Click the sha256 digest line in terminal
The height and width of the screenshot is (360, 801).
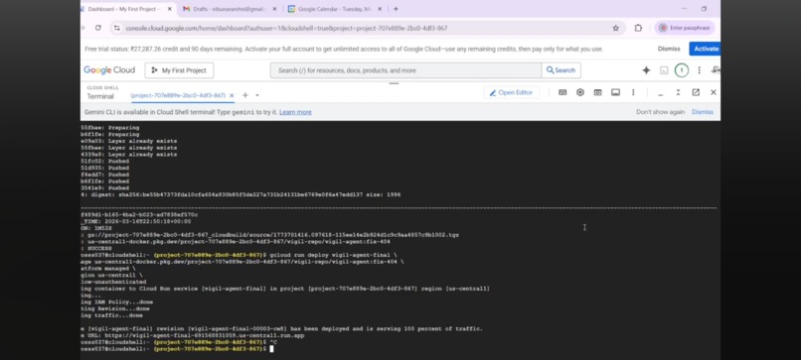pyautogui.click(x=240, y=194)
